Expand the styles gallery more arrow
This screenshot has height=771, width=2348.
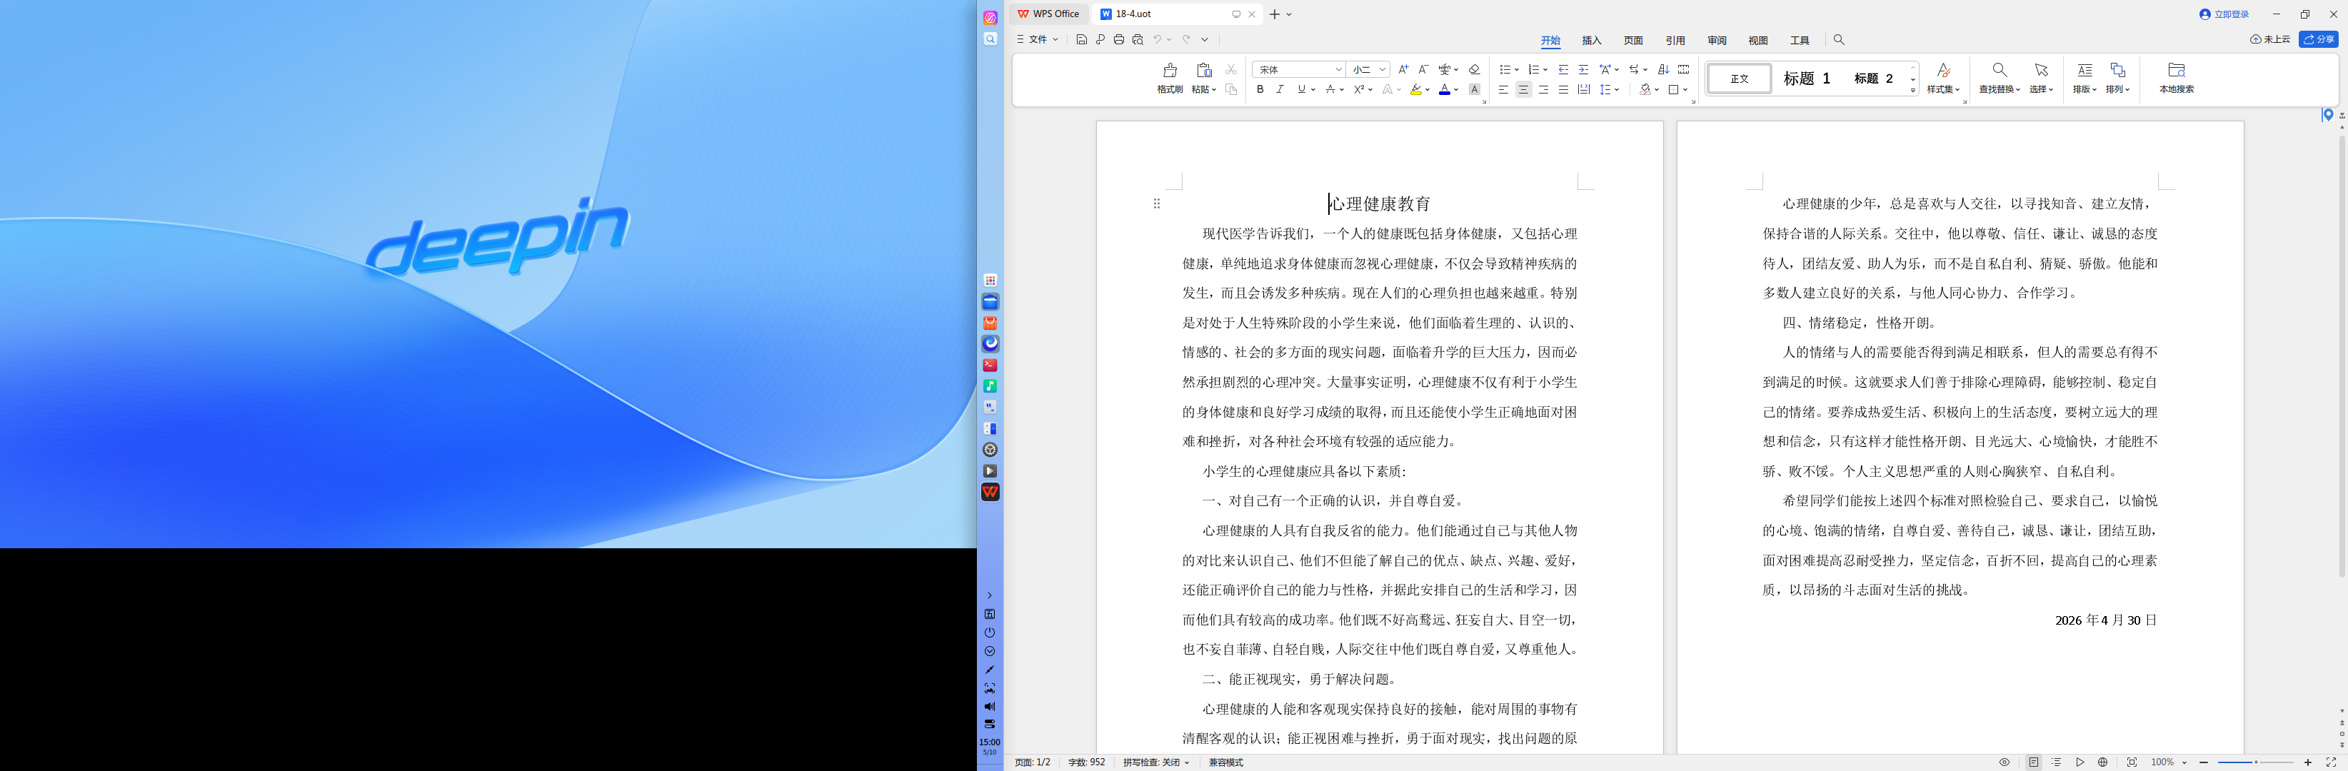1913,90
